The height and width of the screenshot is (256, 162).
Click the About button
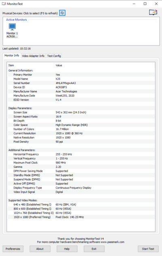tap(40, 249)
